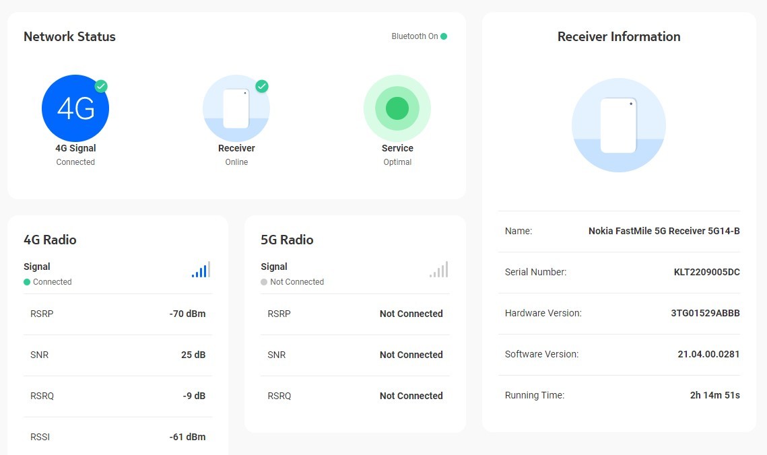Click the blue 4G signal icon
Image resolution: width=767 pixels, height=455 pixels.
pos(75,108)
